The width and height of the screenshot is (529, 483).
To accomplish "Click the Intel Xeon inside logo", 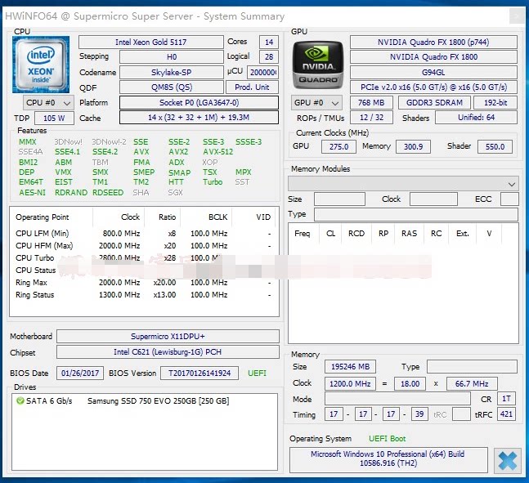I will [41, 65].
